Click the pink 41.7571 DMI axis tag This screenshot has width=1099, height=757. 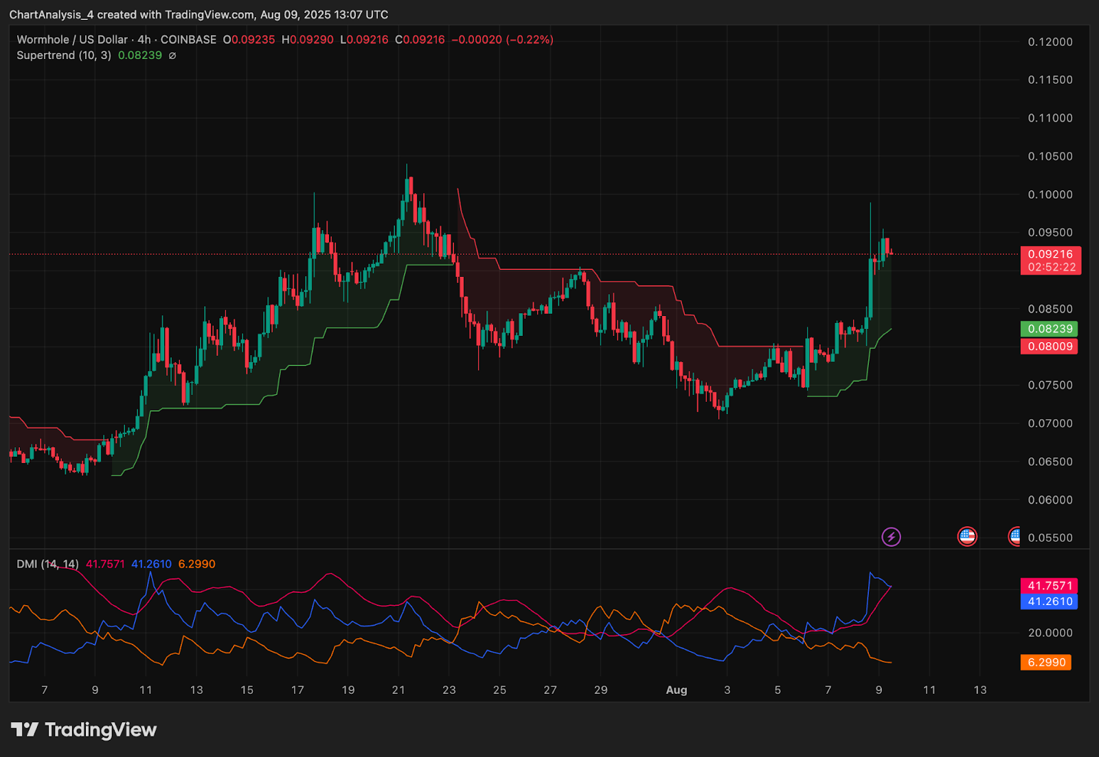pyautogui.click(x=1050, y=586)
